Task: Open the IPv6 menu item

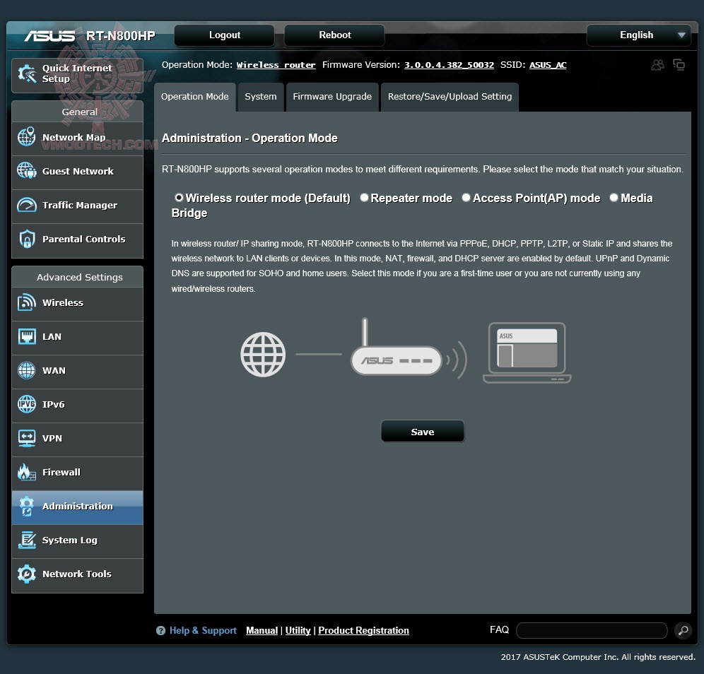Action: (77, 406)
